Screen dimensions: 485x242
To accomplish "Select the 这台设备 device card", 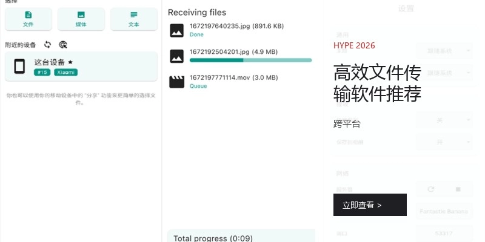I will point(81,67).
